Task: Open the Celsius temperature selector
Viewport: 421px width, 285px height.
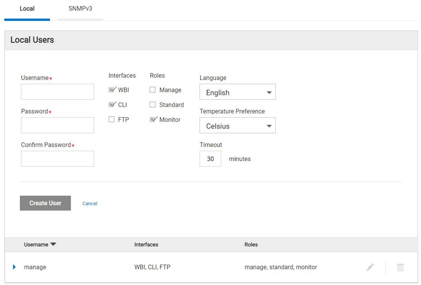Action: pyautogui.click(x=237, y=125)
